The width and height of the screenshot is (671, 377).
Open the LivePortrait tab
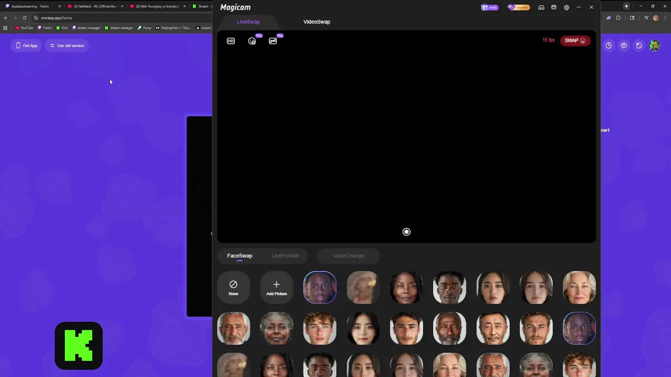pyautogui.click(x=285, y=256)
